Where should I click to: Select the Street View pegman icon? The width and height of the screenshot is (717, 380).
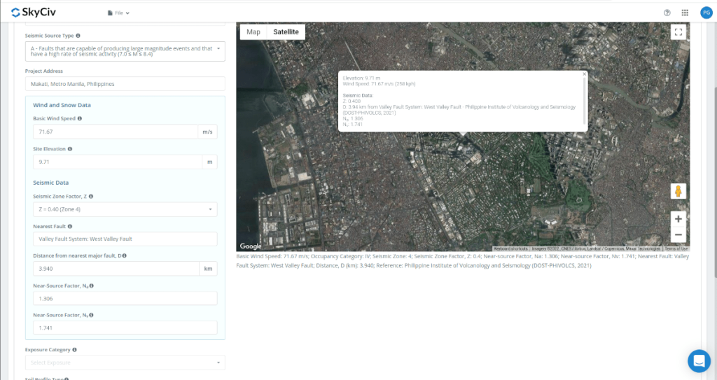[678, 191]
